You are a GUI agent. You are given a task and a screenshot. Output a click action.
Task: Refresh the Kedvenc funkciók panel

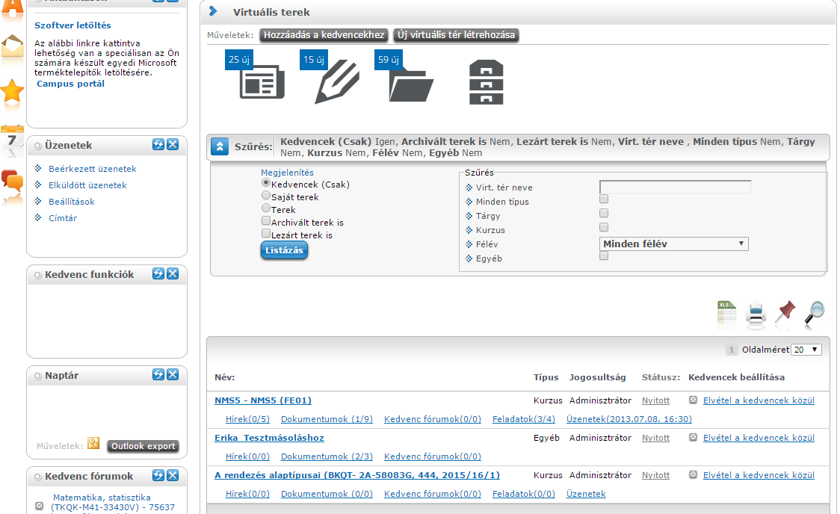coord(158,273)
